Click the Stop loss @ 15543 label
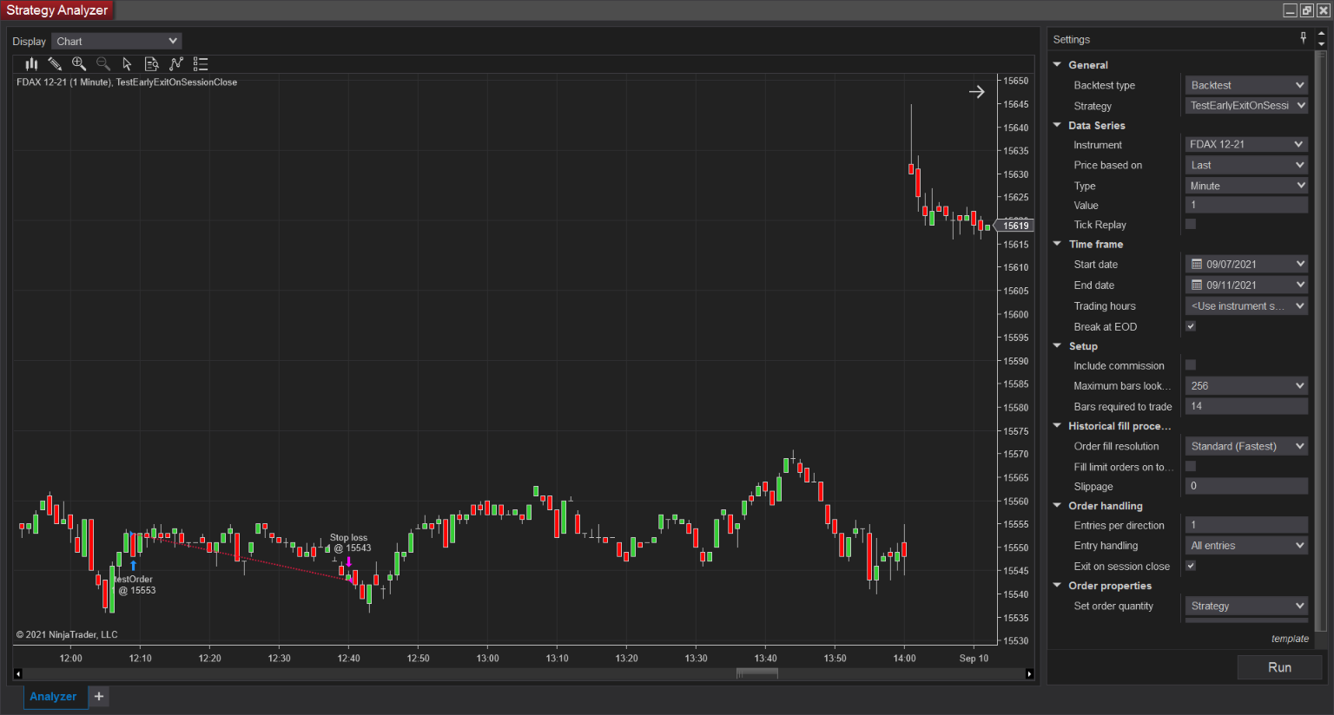Viewport: 1334px width, 715px height. 350,543
